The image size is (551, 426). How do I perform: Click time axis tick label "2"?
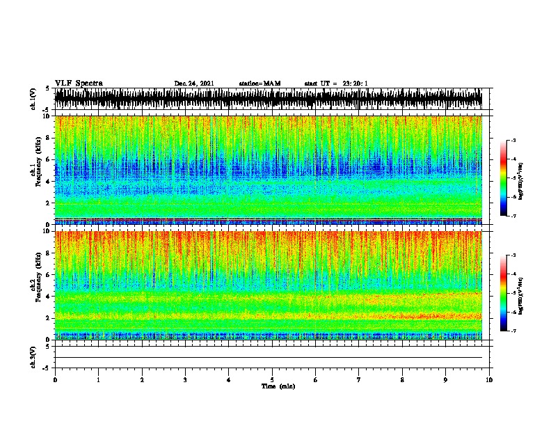(x=142, y=380)
